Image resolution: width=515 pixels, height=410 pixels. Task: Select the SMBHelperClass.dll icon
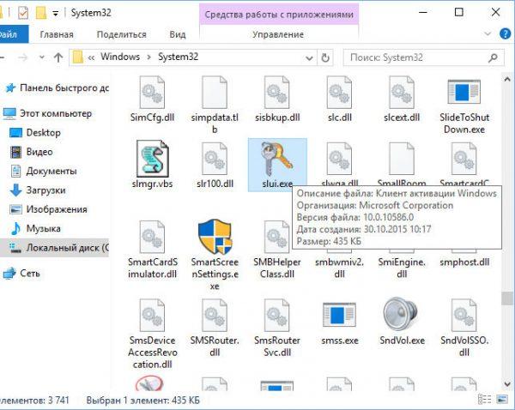pyautogui.click(x=277, y=237)
